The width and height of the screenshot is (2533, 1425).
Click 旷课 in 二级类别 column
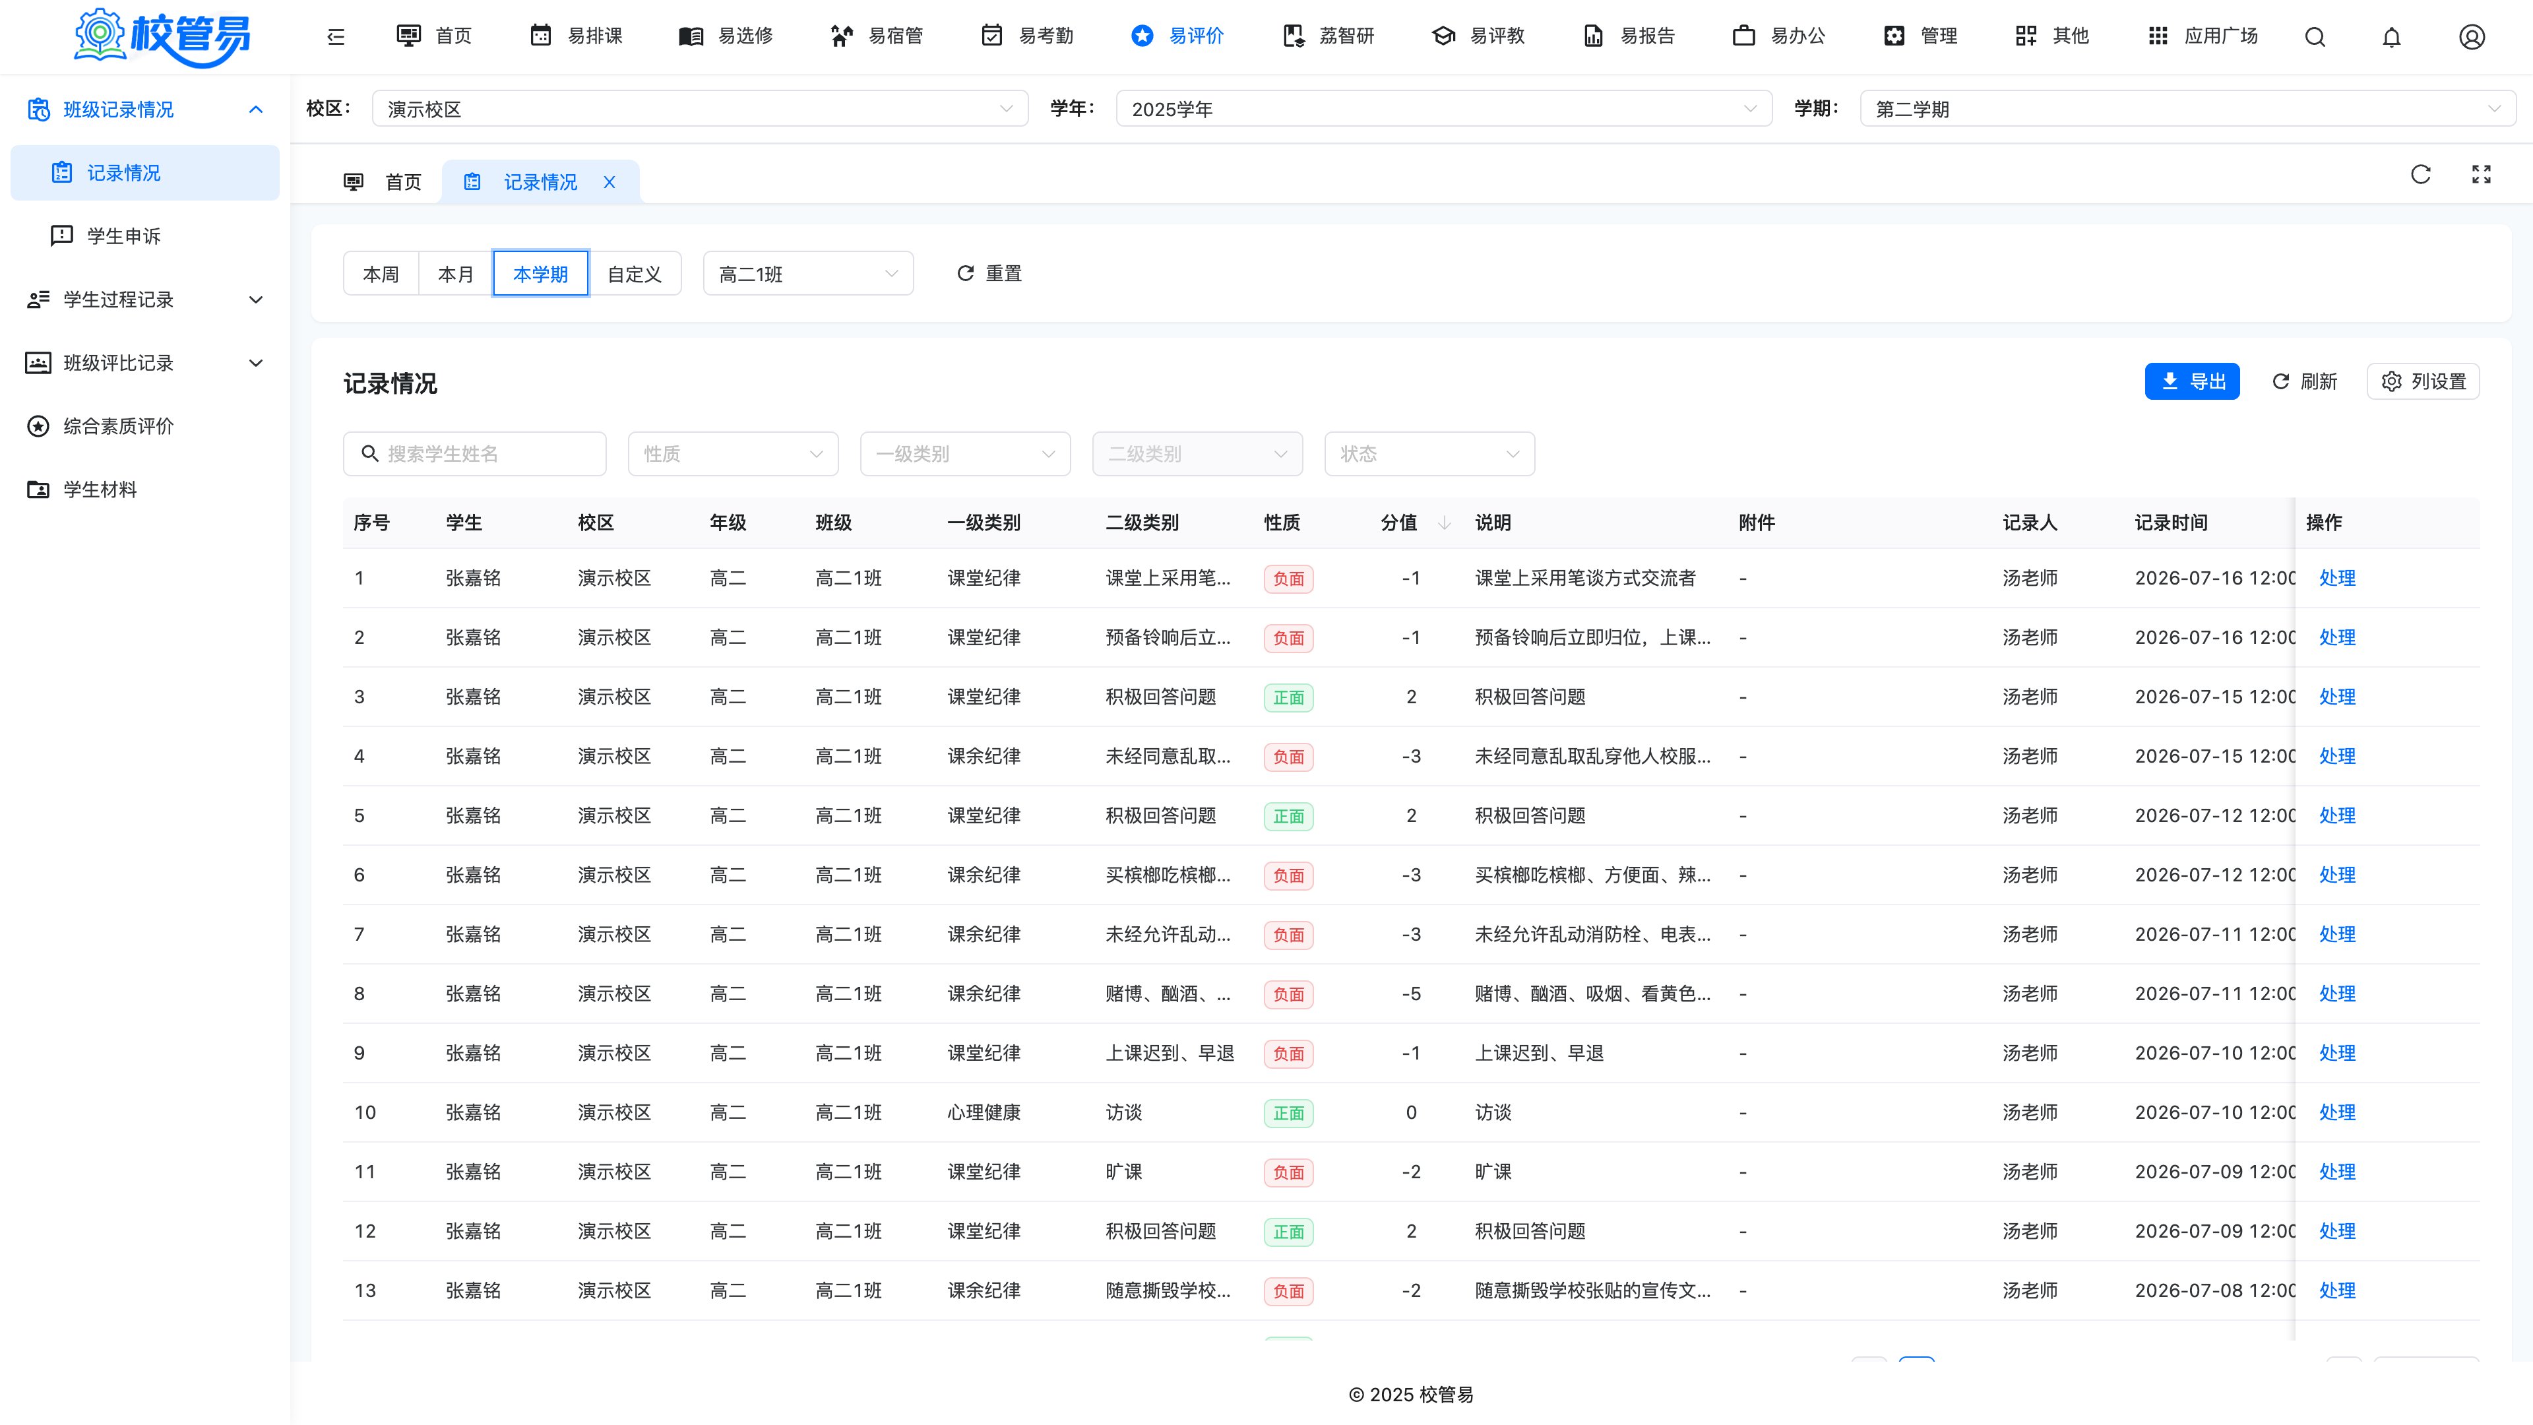(1123, 1171)
